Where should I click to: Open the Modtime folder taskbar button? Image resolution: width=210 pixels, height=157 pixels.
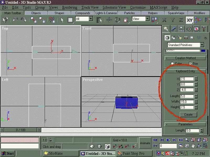click(x=61, y=153)
